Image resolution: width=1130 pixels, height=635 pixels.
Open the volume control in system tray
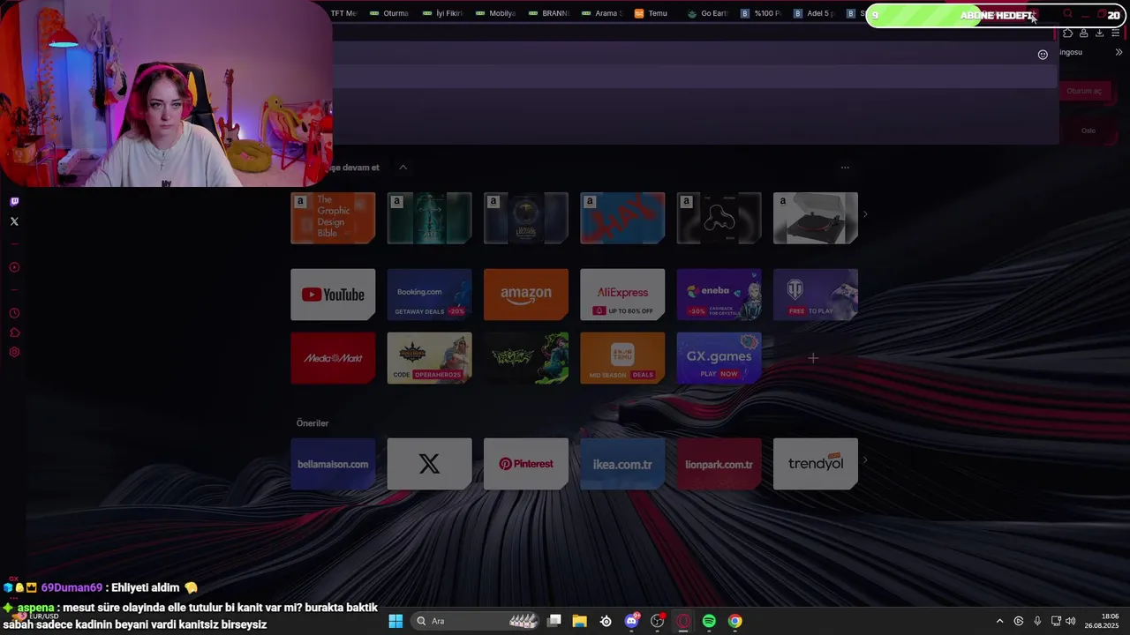pos(1071,621)
